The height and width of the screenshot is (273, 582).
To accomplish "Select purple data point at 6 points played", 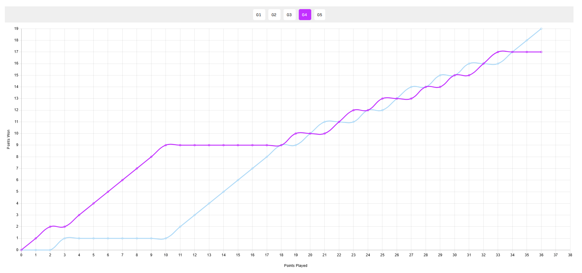I will point(108,192).
